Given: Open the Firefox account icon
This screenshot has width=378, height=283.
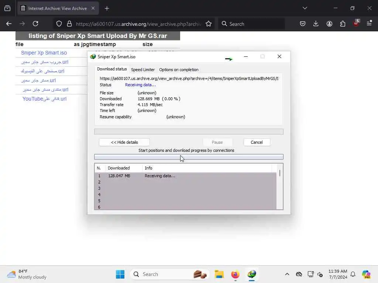Looking at the screenshot, I should point(329,24).
